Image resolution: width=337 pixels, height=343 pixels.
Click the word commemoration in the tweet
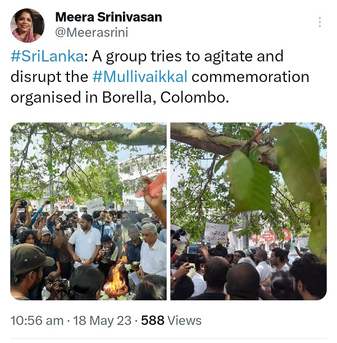[x=251, y=77]
